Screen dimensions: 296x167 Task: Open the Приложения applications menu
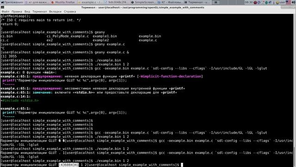[x=12, y=2]
